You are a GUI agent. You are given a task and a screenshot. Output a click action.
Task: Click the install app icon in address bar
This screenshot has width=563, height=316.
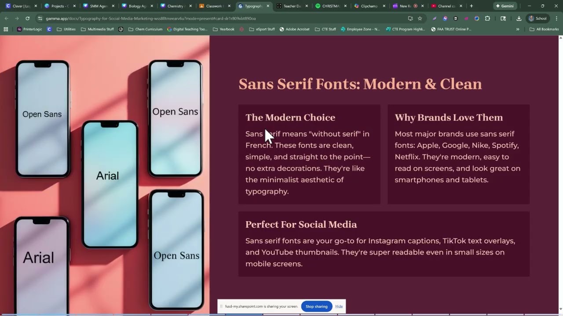pos(410,18)
